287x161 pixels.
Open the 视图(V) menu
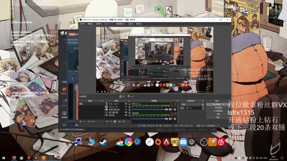pos(99,24)
